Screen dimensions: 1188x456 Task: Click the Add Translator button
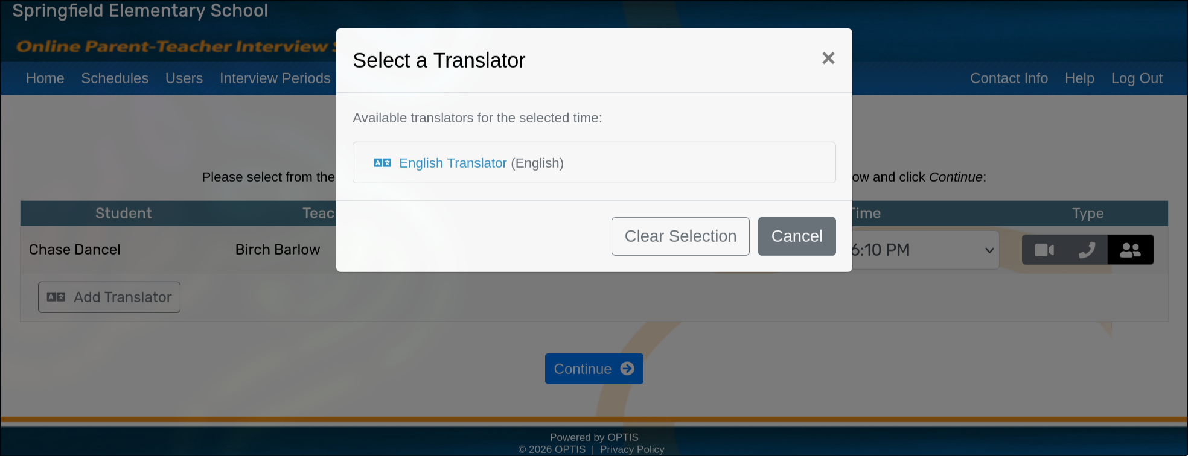(x=109, y=297)
